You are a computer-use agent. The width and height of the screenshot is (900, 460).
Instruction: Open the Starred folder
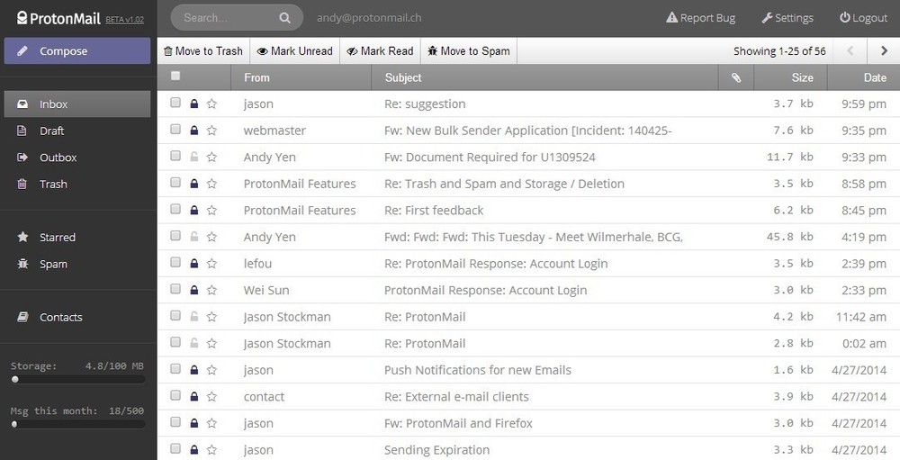[x=57, y=238]
